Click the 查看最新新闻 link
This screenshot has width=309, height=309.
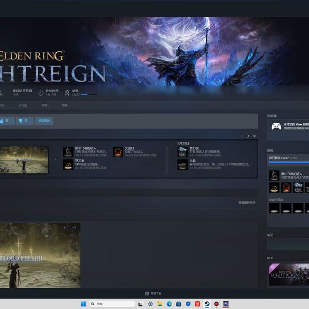click(x=247, y=202)
